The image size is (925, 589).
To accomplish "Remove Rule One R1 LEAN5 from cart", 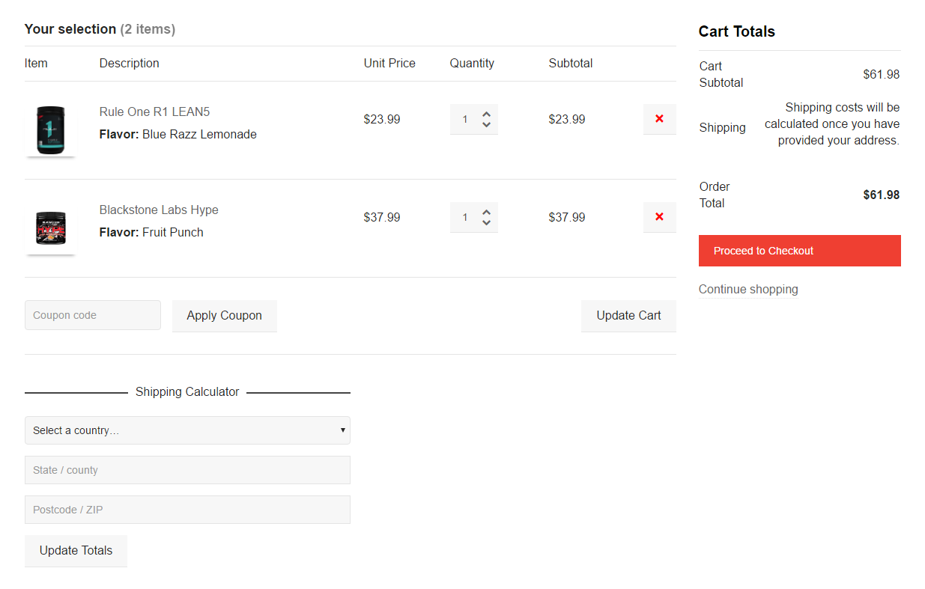I will click(x=659, y=119).
